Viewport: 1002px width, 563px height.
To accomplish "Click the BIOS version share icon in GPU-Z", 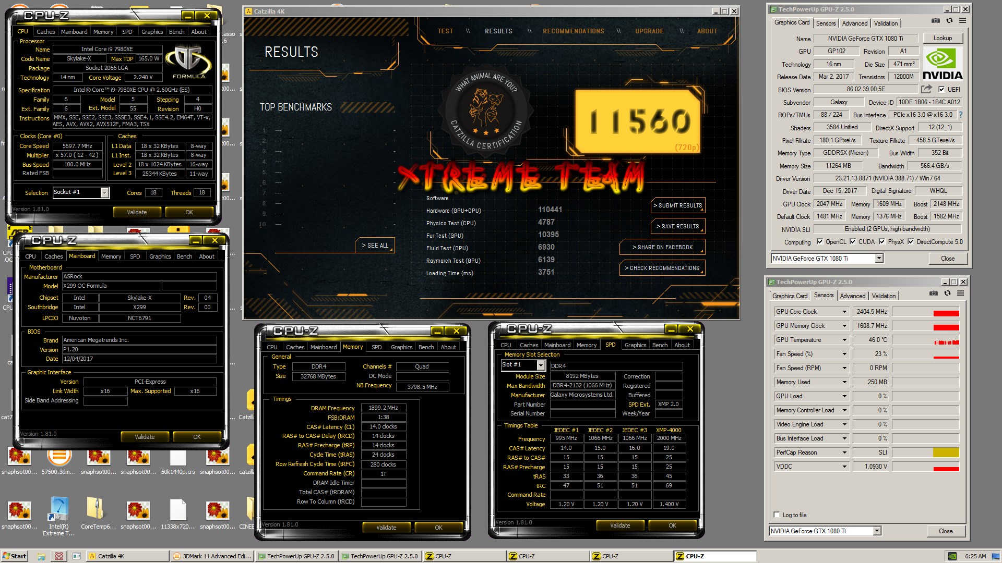I will click(x=926, y=89).
